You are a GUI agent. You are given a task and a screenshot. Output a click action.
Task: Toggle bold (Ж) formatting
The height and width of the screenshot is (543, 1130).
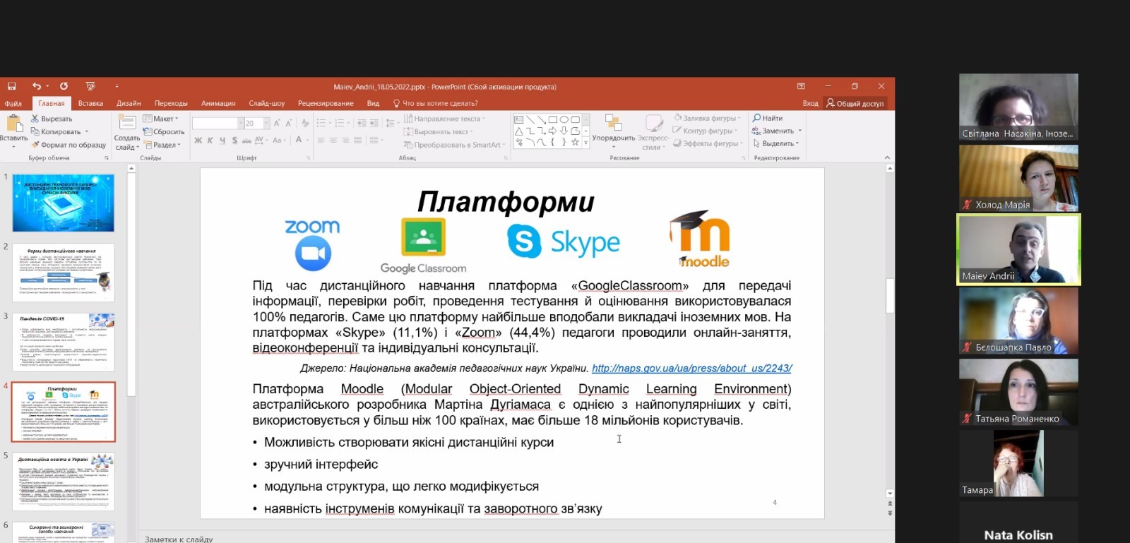(x=198, y=141)
